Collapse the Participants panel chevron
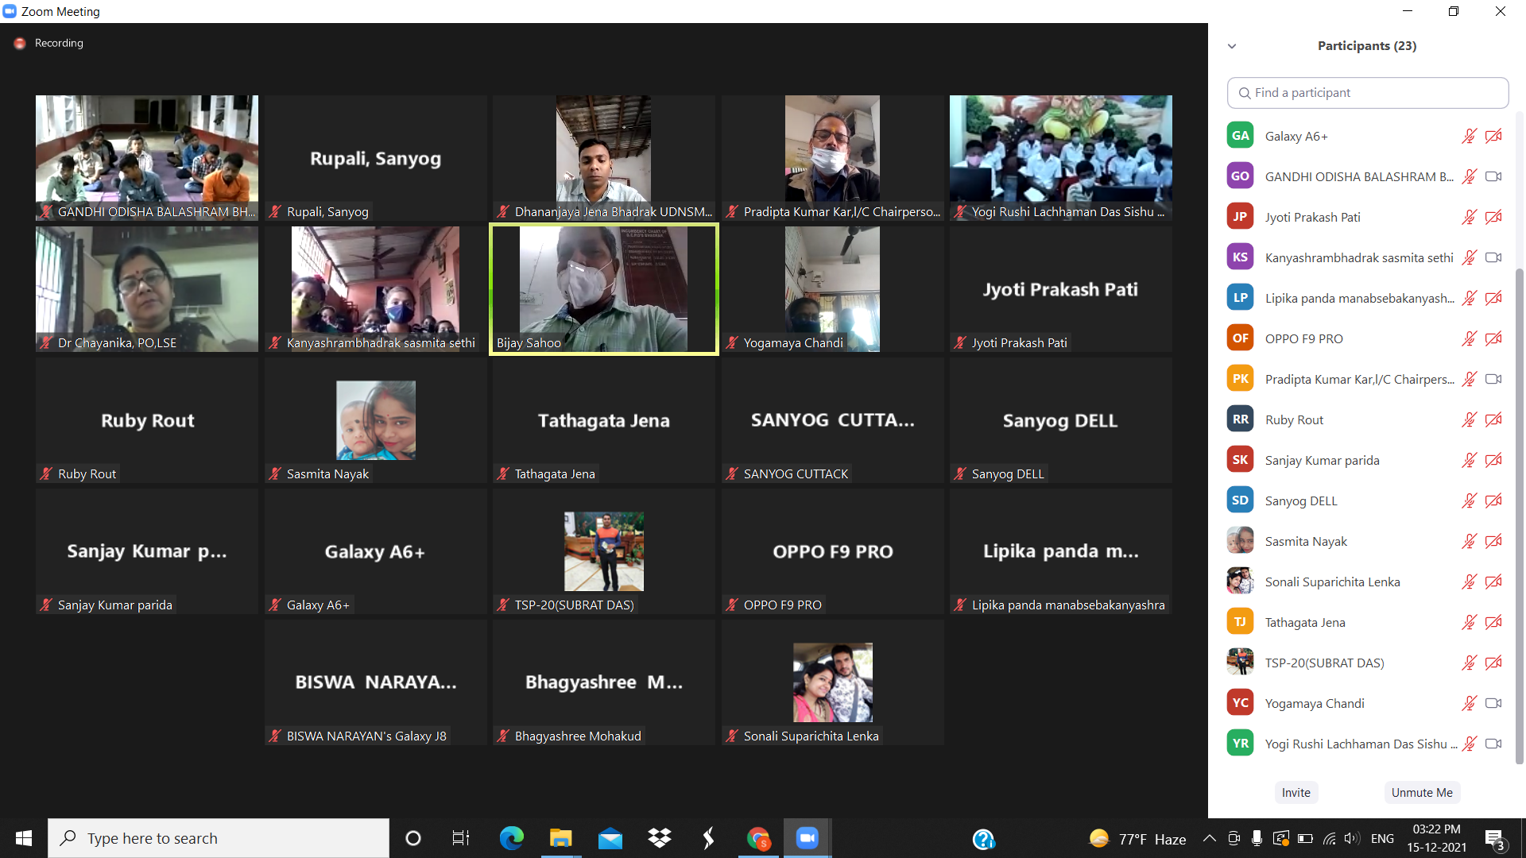Screen dimensions: 1526x858 1232,46
